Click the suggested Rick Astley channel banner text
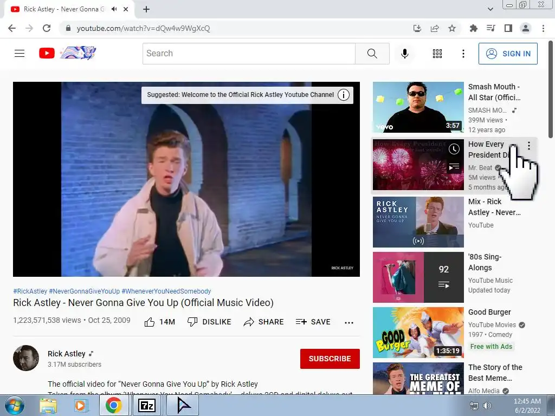This screenshot has width=555, height=416. tap(240, 94)
